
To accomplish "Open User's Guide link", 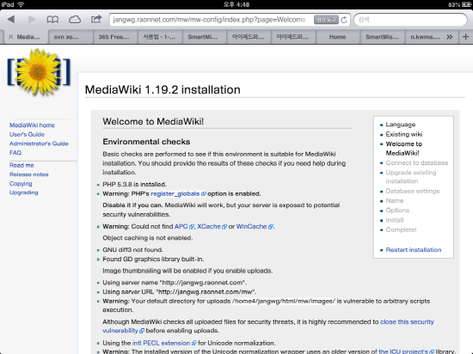I will pyautogui.click(x=27, y=134).
